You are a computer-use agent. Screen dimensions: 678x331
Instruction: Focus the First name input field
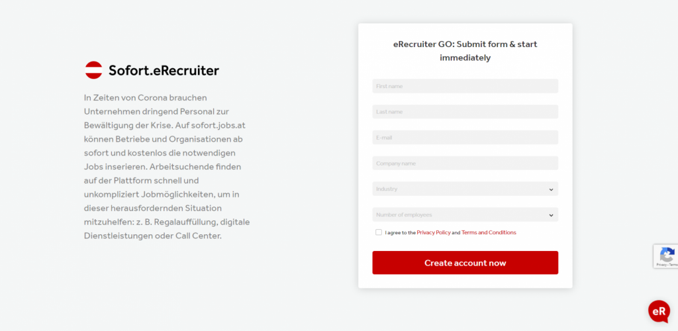[465, 86]
